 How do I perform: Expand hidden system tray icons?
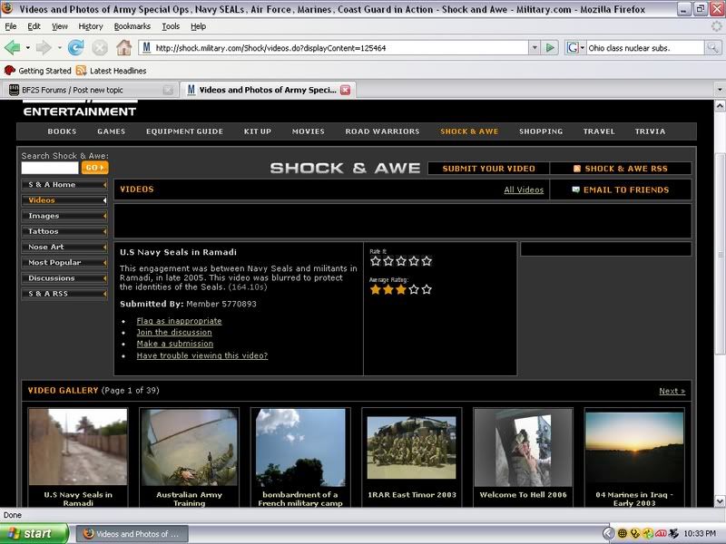point(609,534)
